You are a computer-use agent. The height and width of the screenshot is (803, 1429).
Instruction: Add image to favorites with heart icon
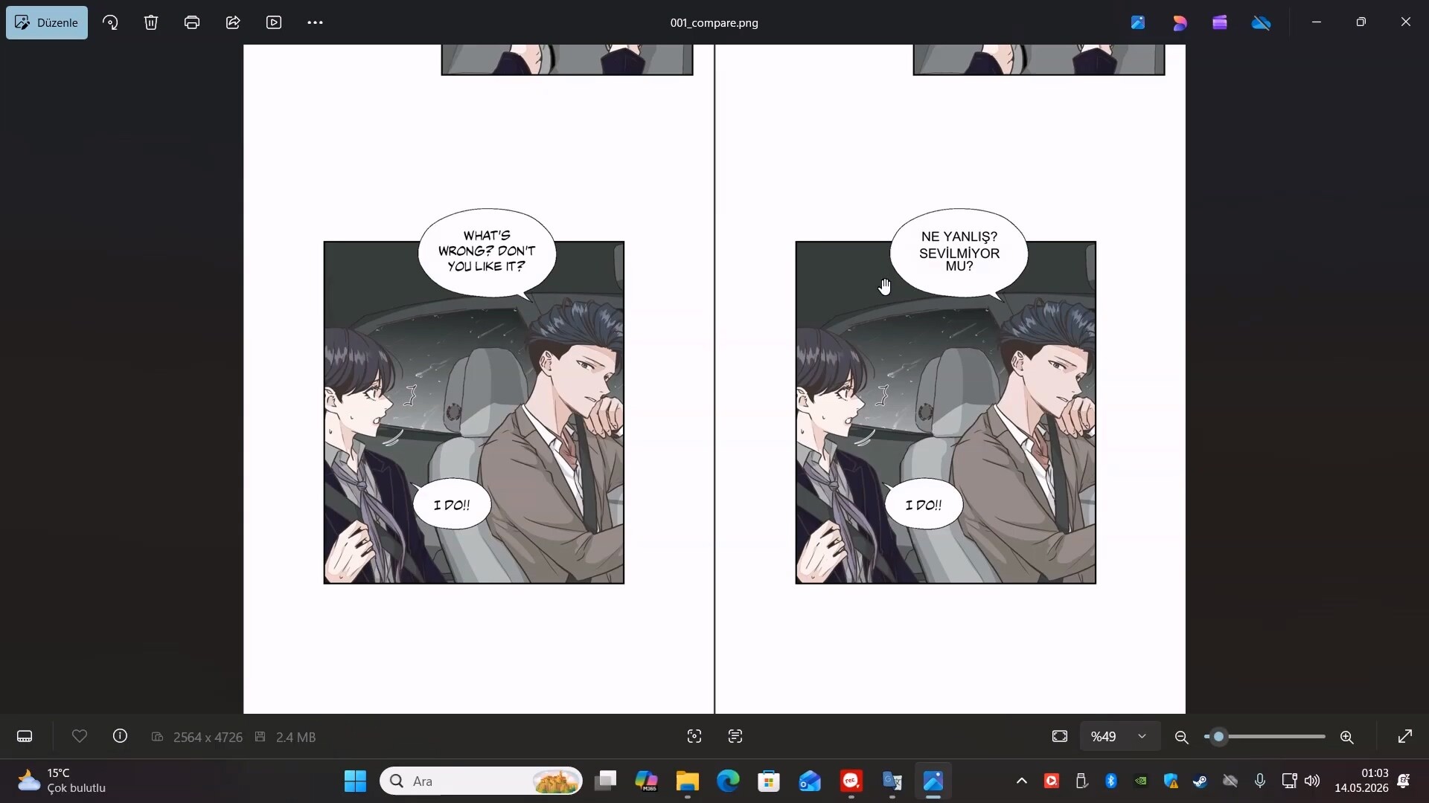pos(80,736)
